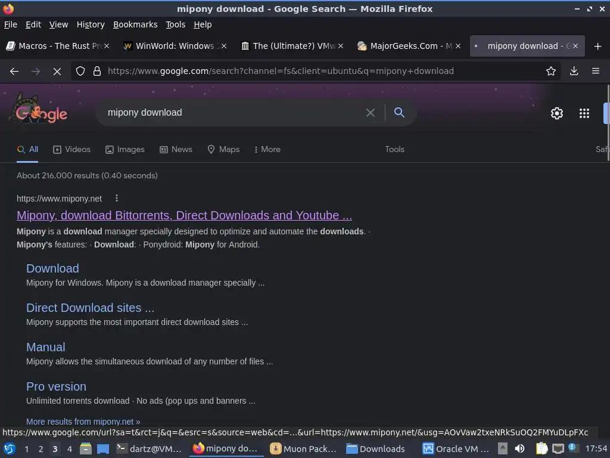Open Direct Download sites sitelink
The width and height of the screenshot is (610, 458).
[91, 308]
